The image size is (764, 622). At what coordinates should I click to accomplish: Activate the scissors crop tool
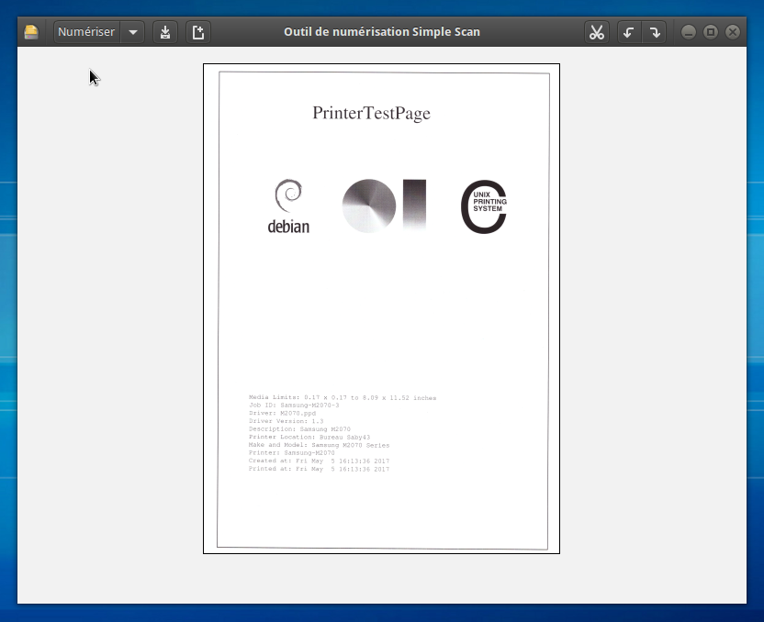pos(597,32)
